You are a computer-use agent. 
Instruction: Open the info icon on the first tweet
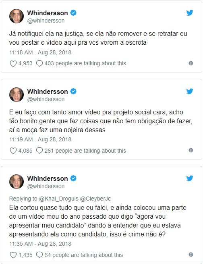(191, 63)
